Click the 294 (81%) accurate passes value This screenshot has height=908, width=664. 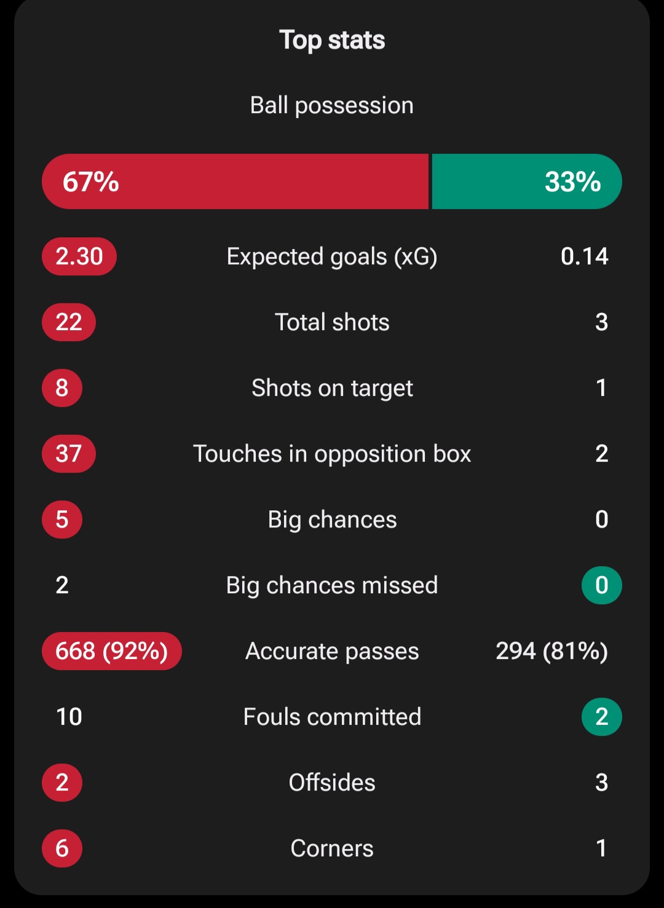pos(552,651)
